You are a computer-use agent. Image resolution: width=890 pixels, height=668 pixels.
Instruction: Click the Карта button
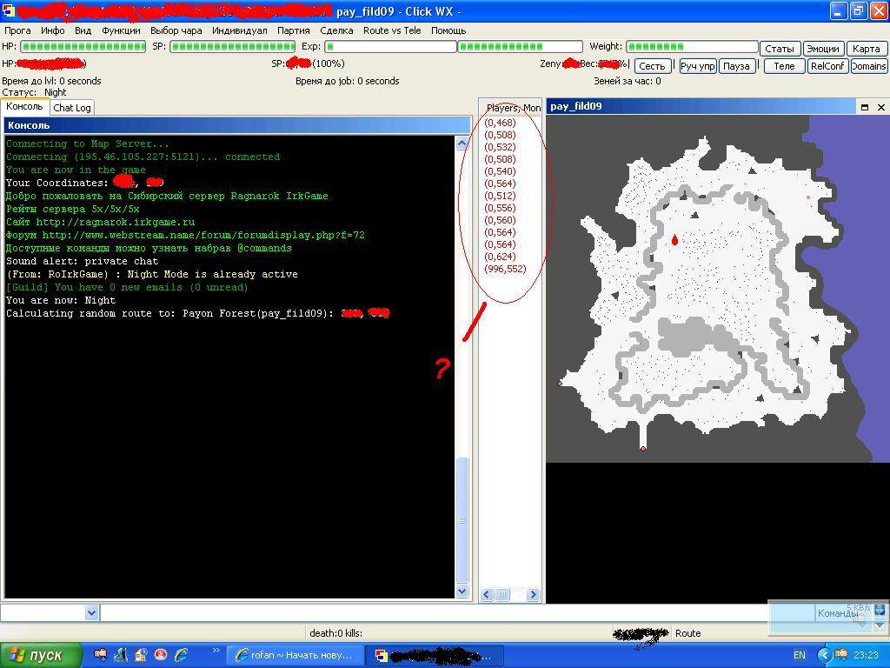867,49
